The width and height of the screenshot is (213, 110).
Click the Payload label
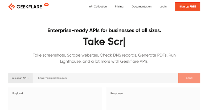click(18, 94)
